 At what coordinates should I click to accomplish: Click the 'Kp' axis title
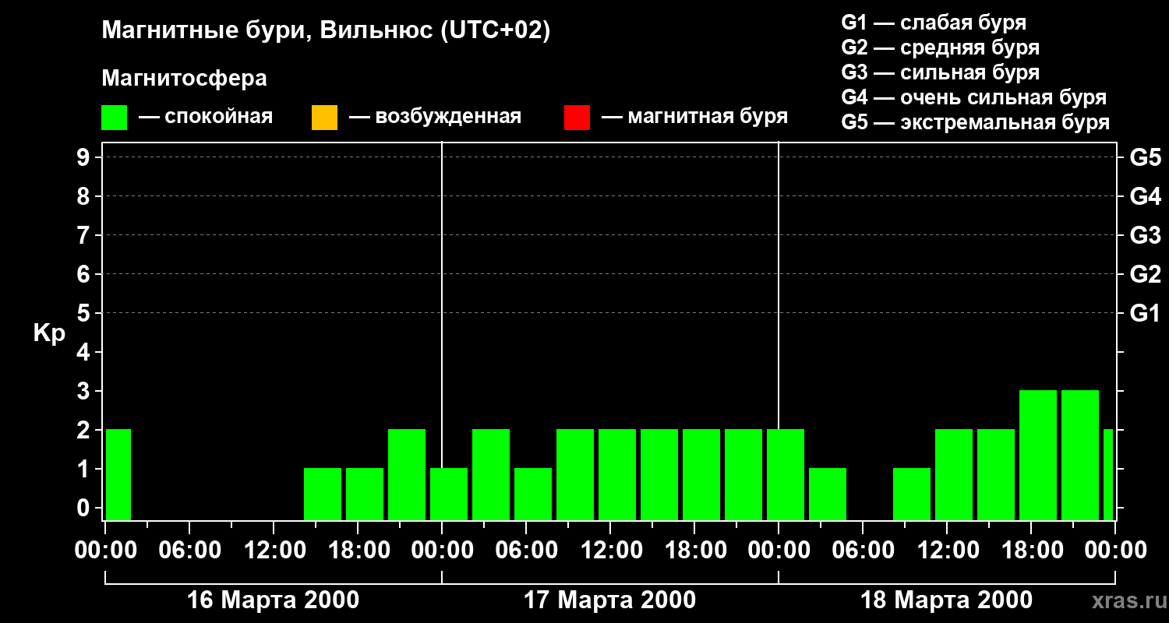click(x=49, y=333)
